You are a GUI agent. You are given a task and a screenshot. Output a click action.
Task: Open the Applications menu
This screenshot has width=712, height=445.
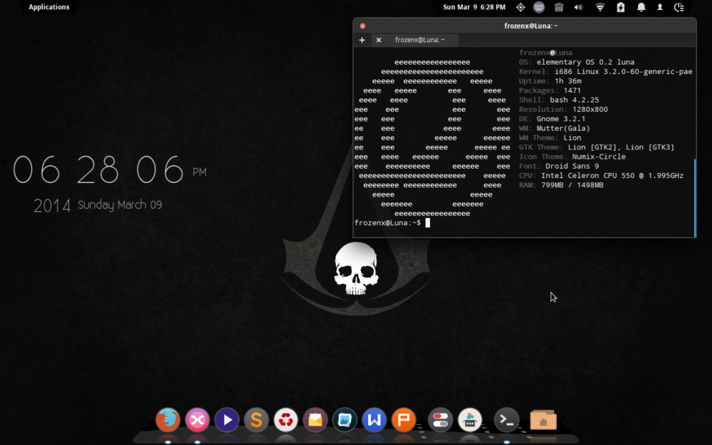coord(49,7)
